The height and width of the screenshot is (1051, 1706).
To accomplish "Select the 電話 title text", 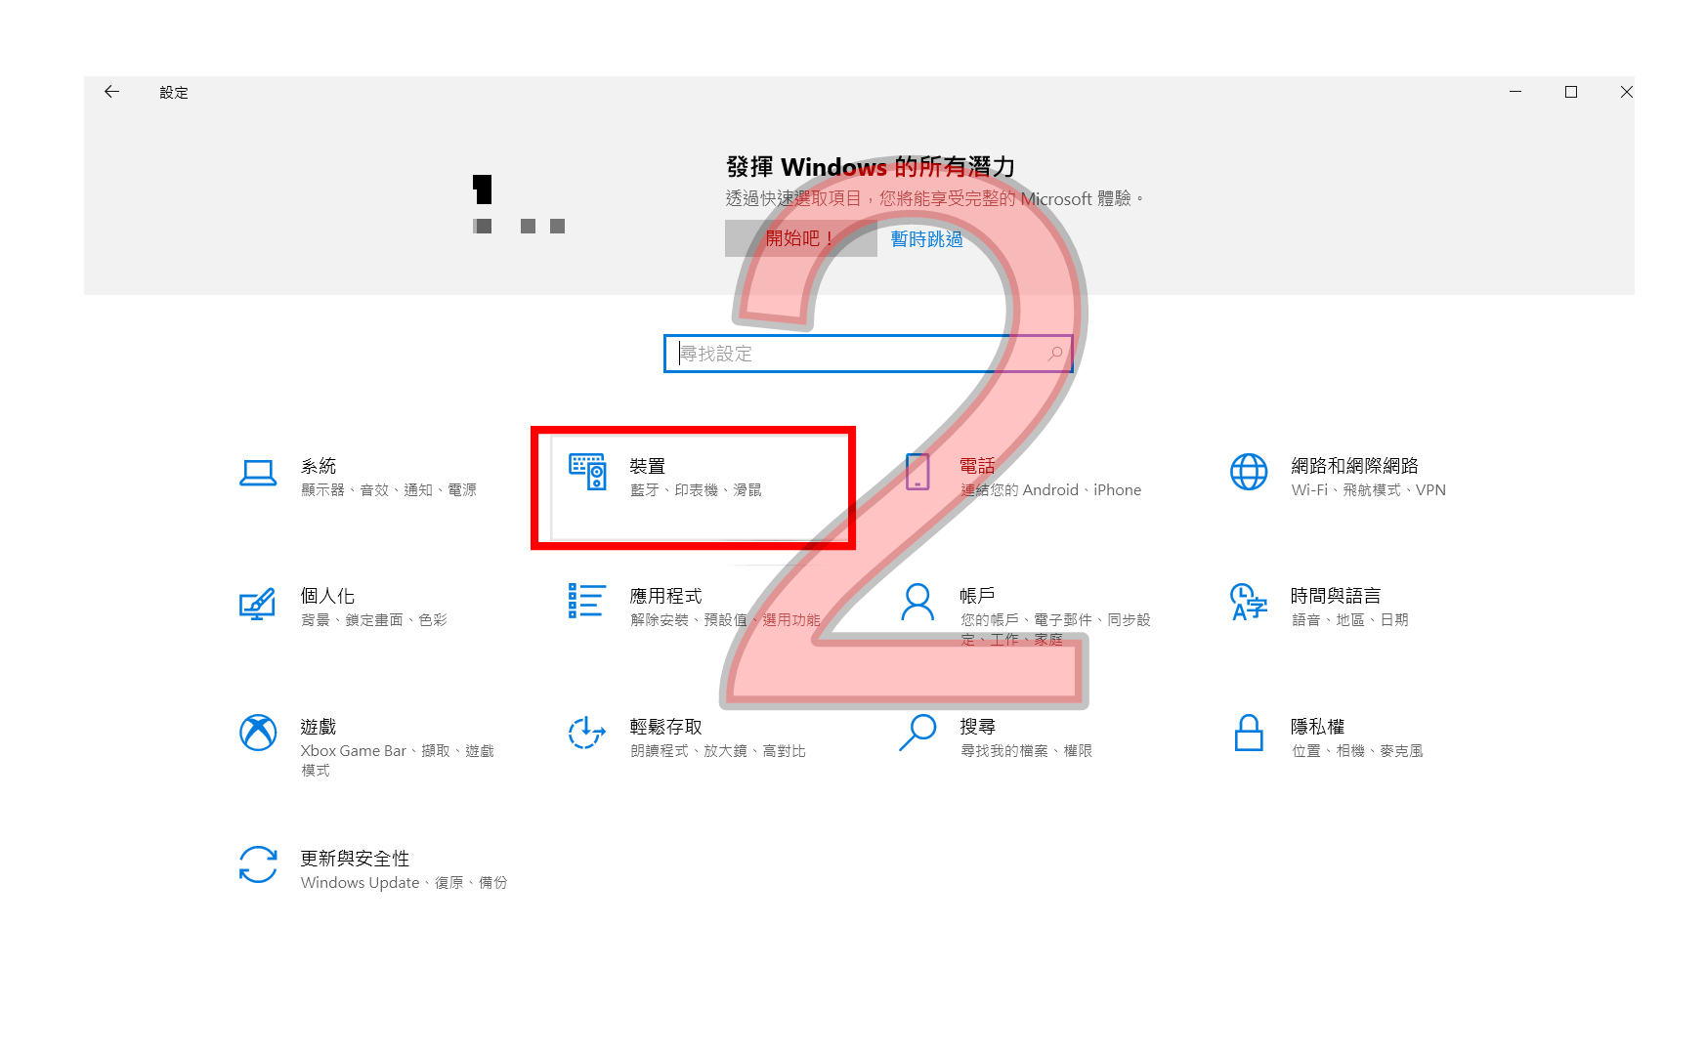I will pyautogui.click(x=978, y=466).
